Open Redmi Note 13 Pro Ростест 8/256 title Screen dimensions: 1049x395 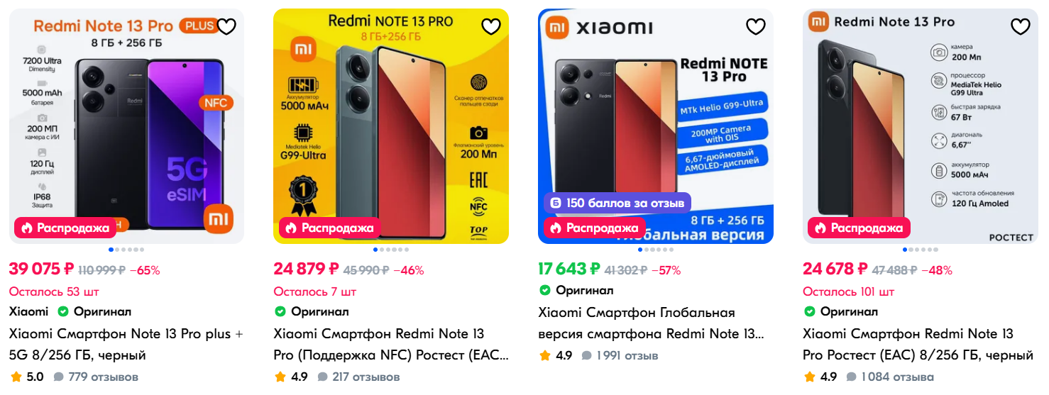coord(918,344)
